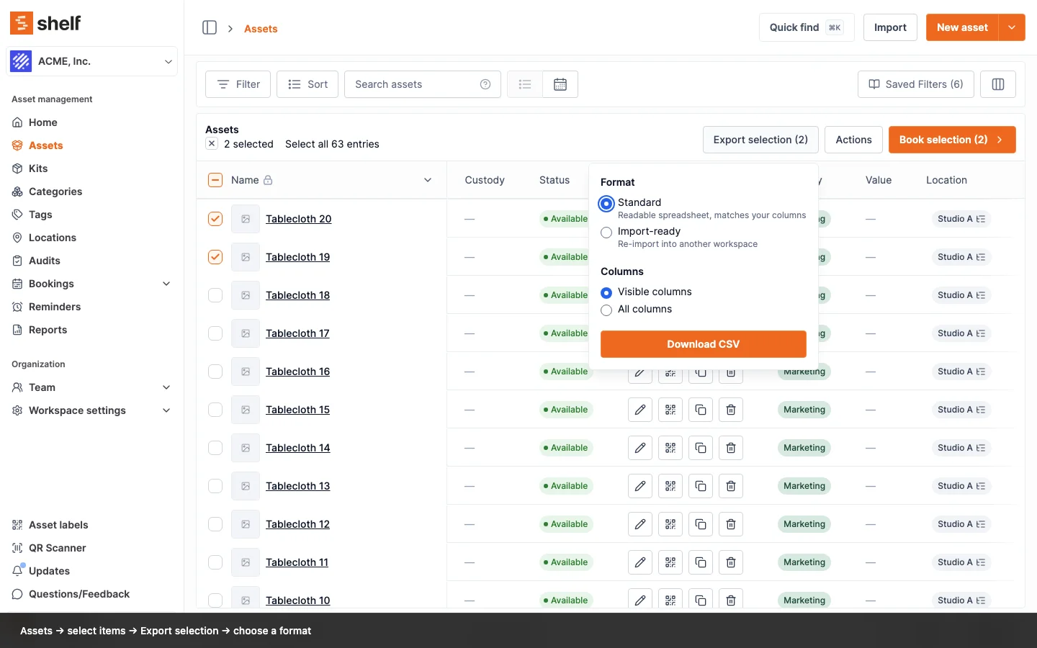Click the edit pencil for Tablecloth 12
Viewport: 1037px width, 648px height.
point(640,524)
